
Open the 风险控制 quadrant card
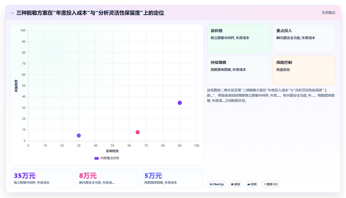[304, 70]
